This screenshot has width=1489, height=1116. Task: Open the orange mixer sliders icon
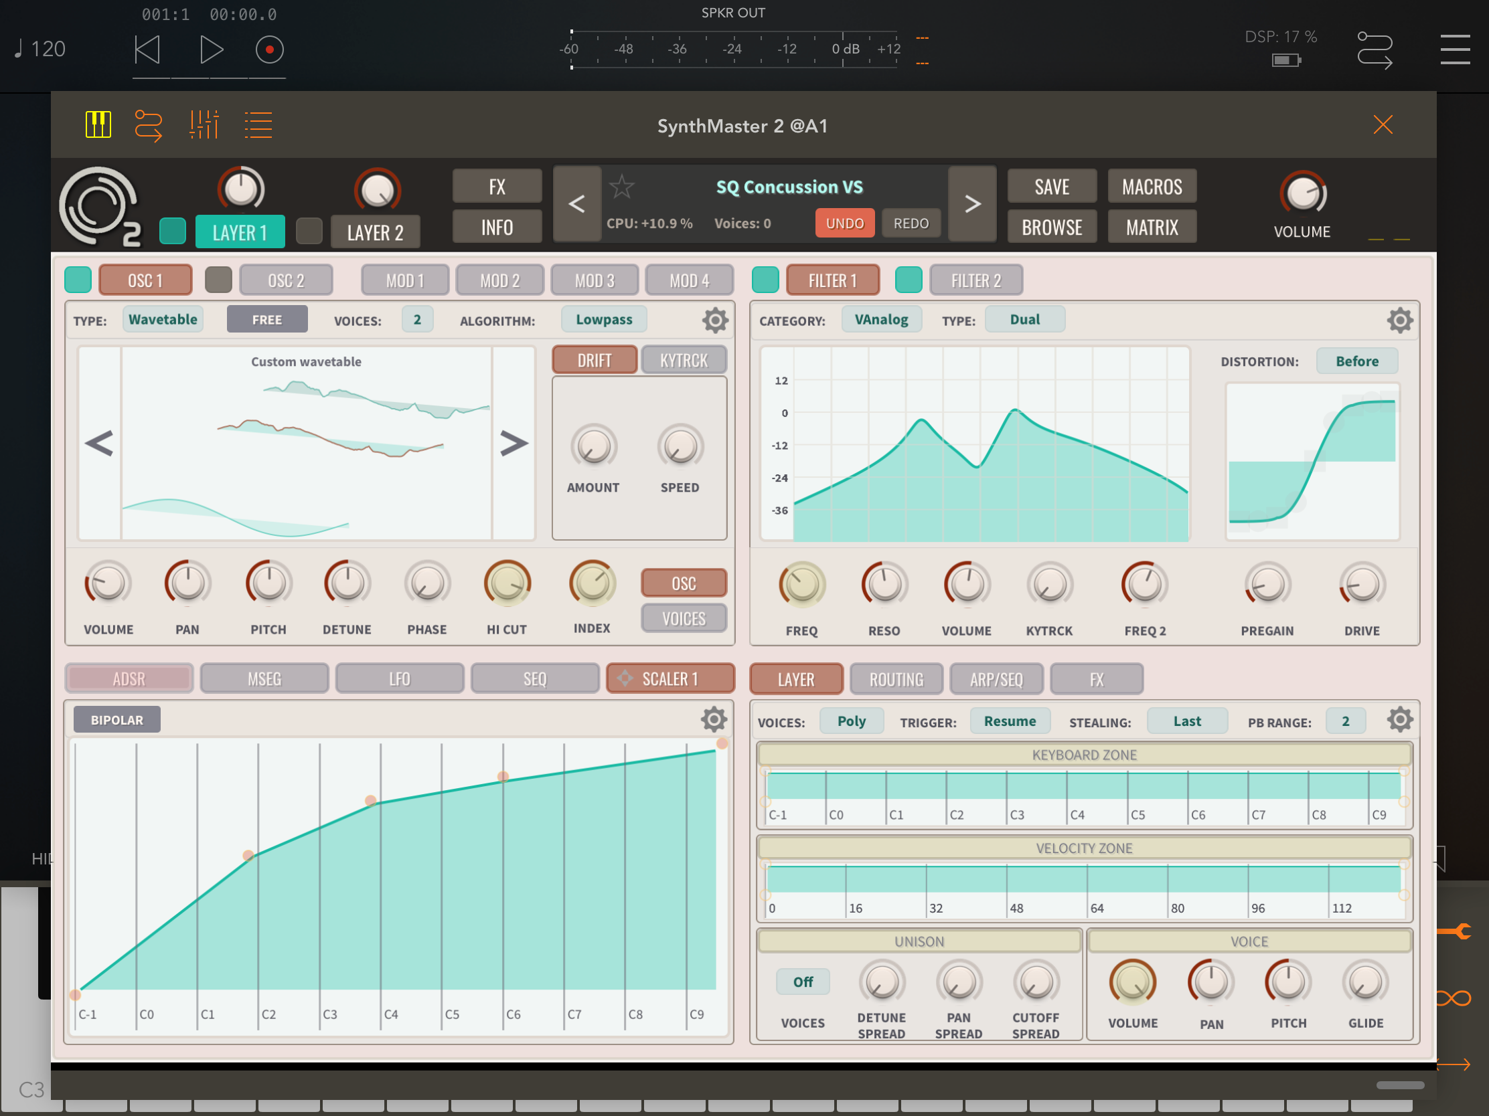coord(204,125)
